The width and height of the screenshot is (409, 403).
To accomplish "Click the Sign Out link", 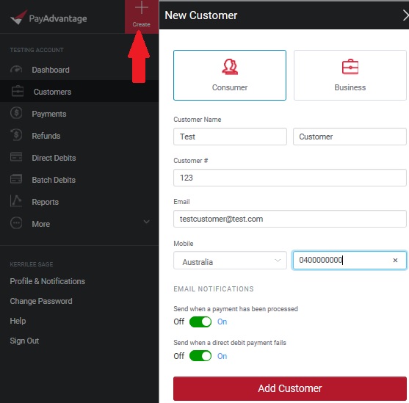I will point(24,341).
